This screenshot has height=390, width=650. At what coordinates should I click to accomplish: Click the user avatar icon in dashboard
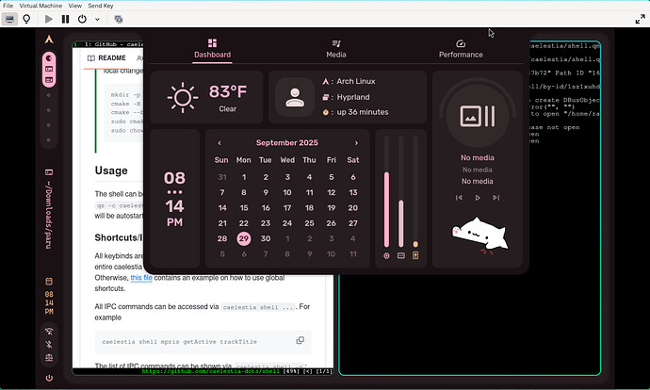(x=296, y=96)
